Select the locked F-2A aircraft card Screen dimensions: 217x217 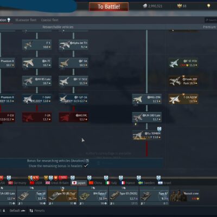(x=37, y=117)
